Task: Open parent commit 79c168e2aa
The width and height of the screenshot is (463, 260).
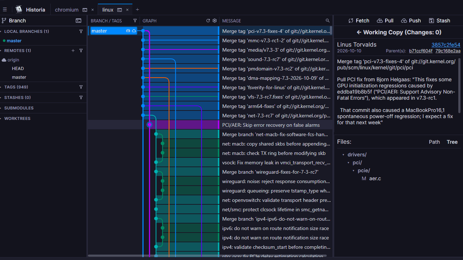Action: (x=448, y=51)
